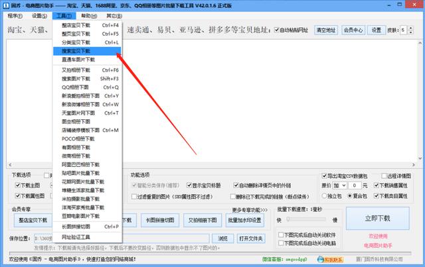Click the 打开文件夹 button
Screen dimensions: 425x267
(251, 239)
